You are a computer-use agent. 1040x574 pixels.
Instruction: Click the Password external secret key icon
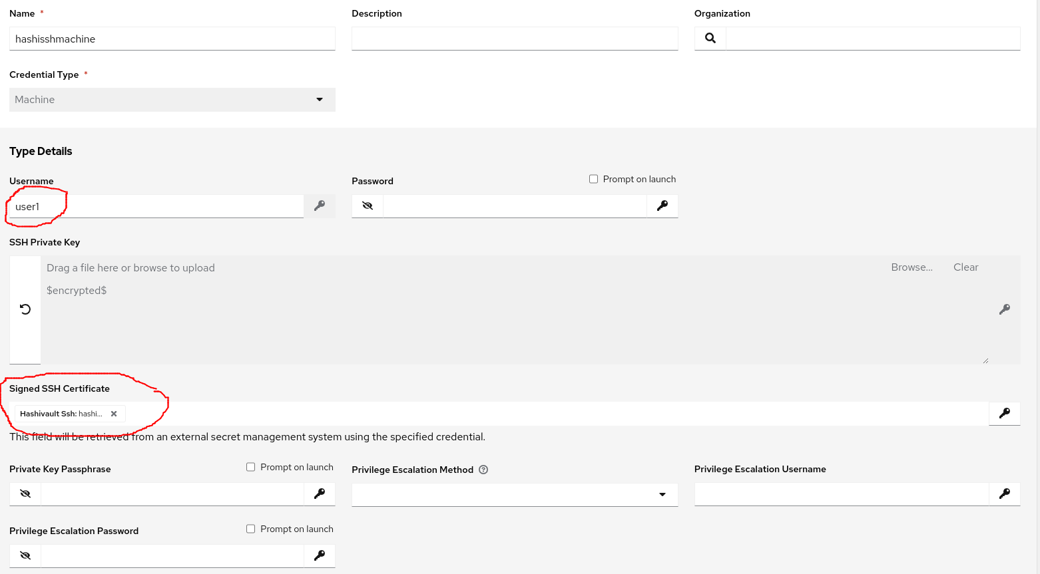point(662,206)
